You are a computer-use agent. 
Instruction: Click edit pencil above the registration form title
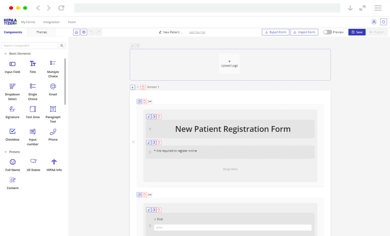click(148, 117)
